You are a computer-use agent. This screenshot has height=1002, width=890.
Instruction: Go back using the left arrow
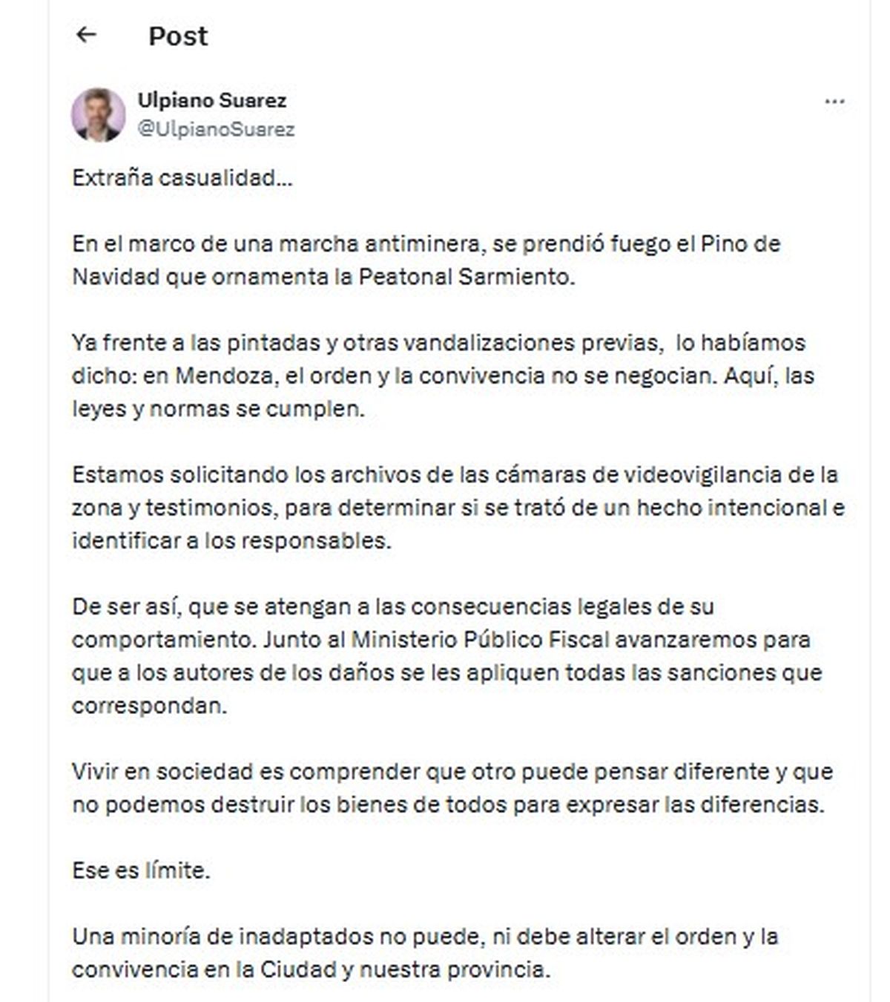(x=87, y=35)
